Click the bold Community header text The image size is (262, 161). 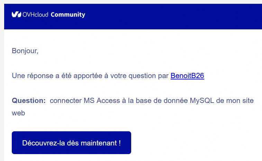(68, 15)
